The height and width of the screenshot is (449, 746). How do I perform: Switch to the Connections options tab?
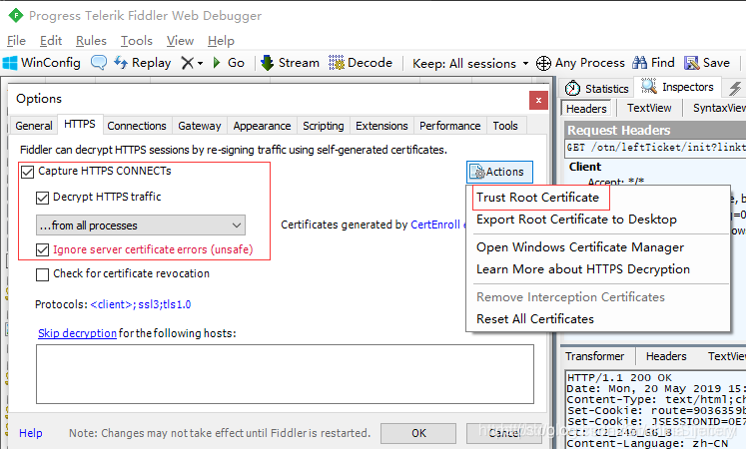point(137,126)
